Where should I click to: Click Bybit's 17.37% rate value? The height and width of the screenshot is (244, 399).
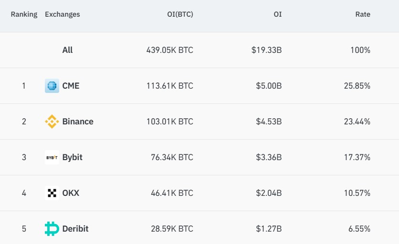point(357,157)
